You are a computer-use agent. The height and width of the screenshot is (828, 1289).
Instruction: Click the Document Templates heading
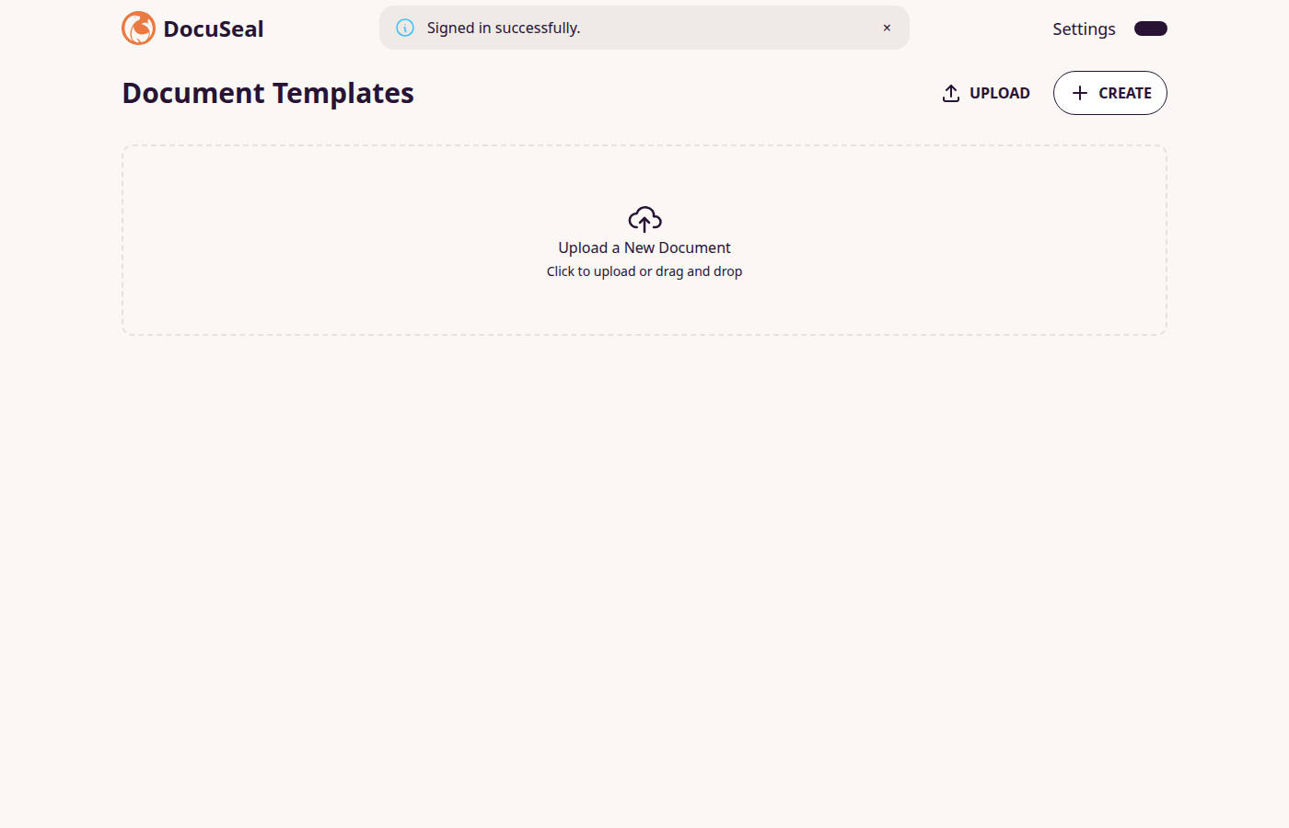click(x=268, y=93)
